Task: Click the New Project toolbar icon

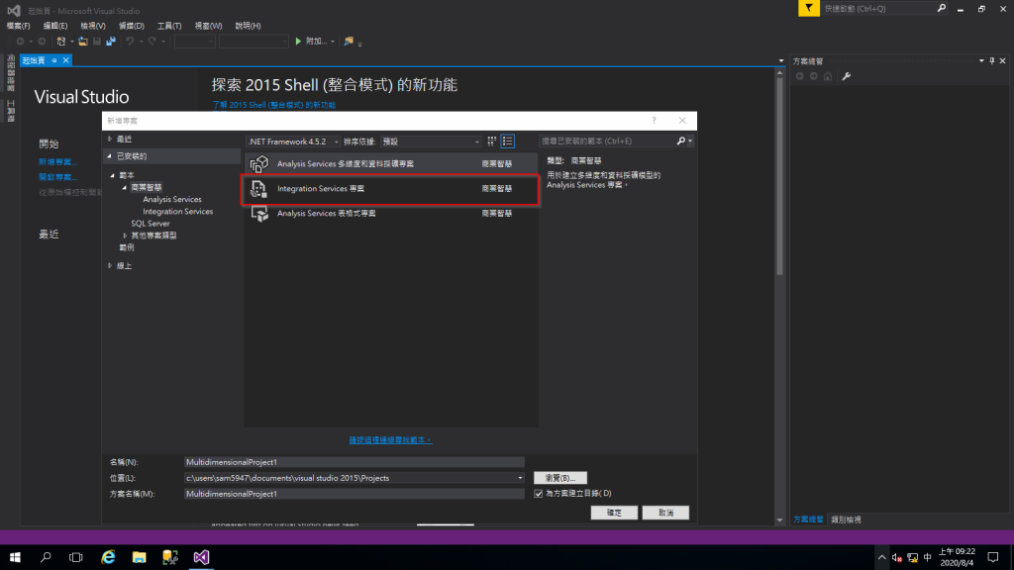Action: coord(60,42)
